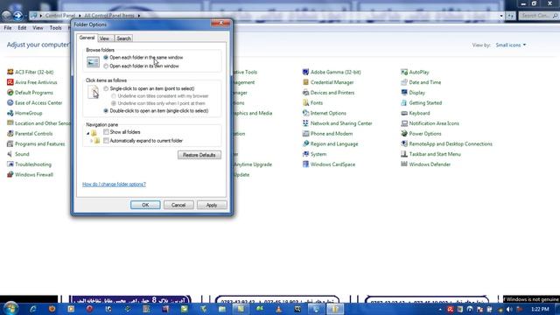
Task: Open Power Options icon
Action: pos(404,134)
